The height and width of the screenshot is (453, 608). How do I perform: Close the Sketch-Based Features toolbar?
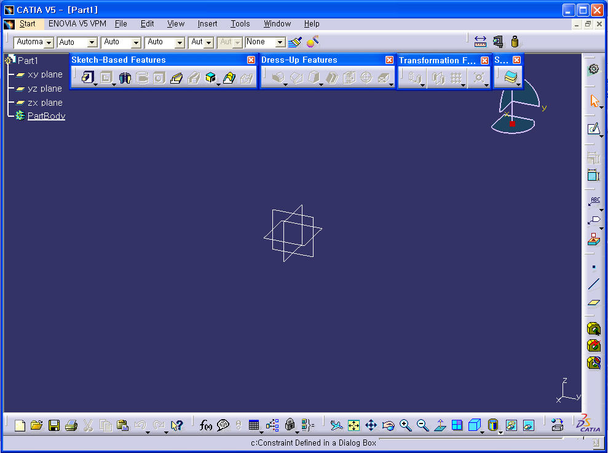pos(251,60)
